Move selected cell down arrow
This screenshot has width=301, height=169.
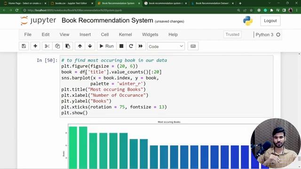90,46
